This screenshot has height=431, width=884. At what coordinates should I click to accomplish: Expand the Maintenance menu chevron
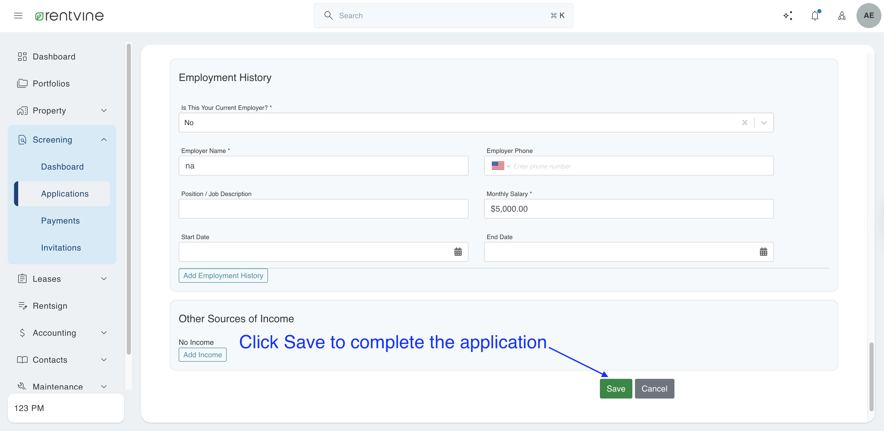(104, 386)
